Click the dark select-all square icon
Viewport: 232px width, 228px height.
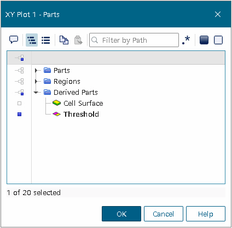[x=204, y=40]
